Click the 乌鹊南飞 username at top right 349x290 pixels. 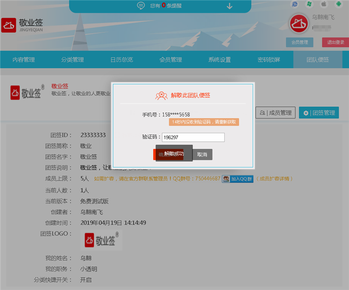pyautogui.click(x=323, y=17)
